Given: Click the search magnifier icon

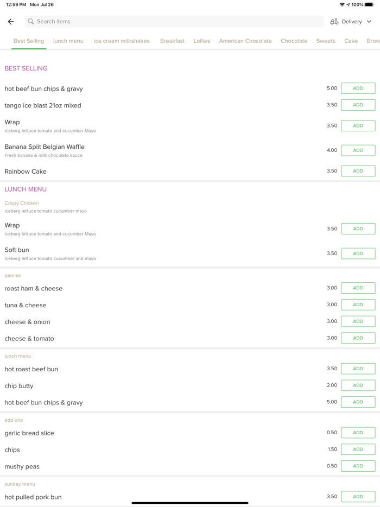Looking at the screenshot, I should [x=31, y=22].
